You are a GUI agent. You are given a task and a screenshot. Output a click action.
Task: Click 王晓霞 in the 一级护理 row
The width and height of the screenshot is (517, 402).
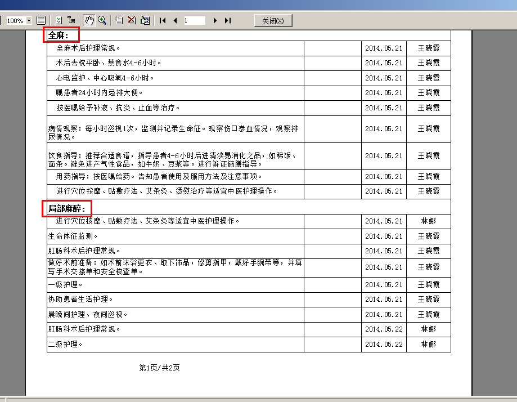coord(429,285)
